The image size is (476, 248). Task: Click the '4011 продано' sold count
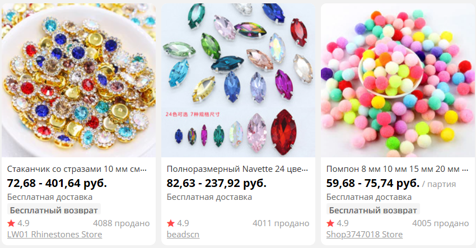click(x=281, y=223)
